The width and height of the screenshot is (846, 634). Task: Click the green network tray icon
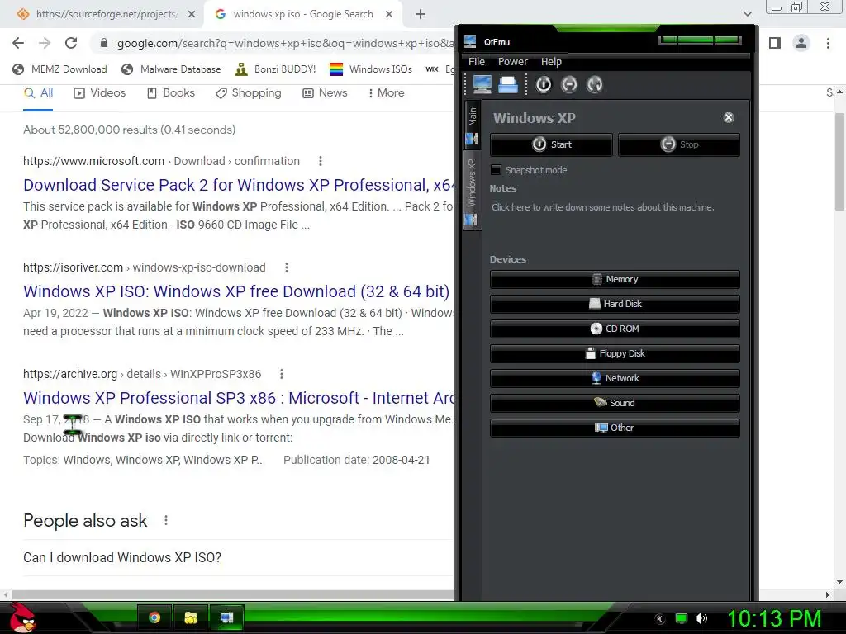[682, 618]
